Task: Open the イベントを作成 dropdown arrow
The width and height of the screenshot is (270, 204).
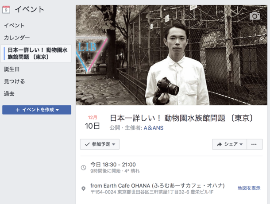Action: point(58,110)
